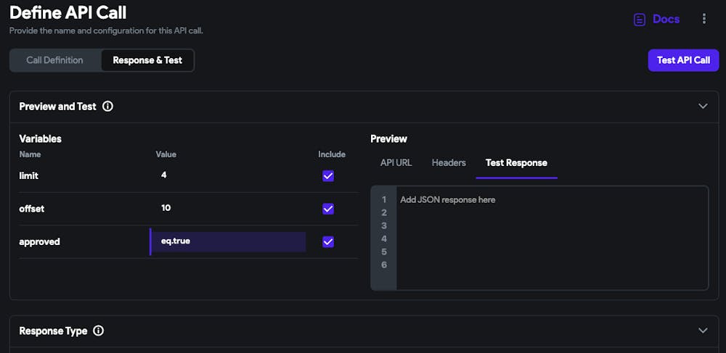Image resolution: width=726 pixels, height=353 pixels.
Task: Show the Headers preview tab
Action: 449,163
